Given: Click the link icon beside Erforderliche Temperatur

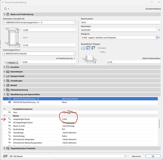Looking at the screenshot, I should [x=9, y=139].
